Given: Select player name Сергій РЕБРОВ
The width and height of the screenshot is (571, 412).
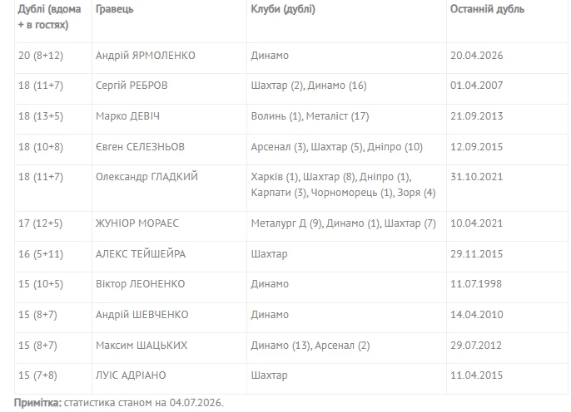Looking at the screenshot, I should point(132,86).
